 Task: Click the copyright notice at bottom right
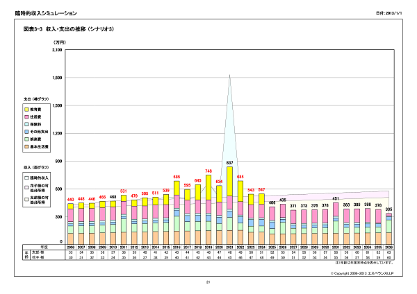click(362, 274)
